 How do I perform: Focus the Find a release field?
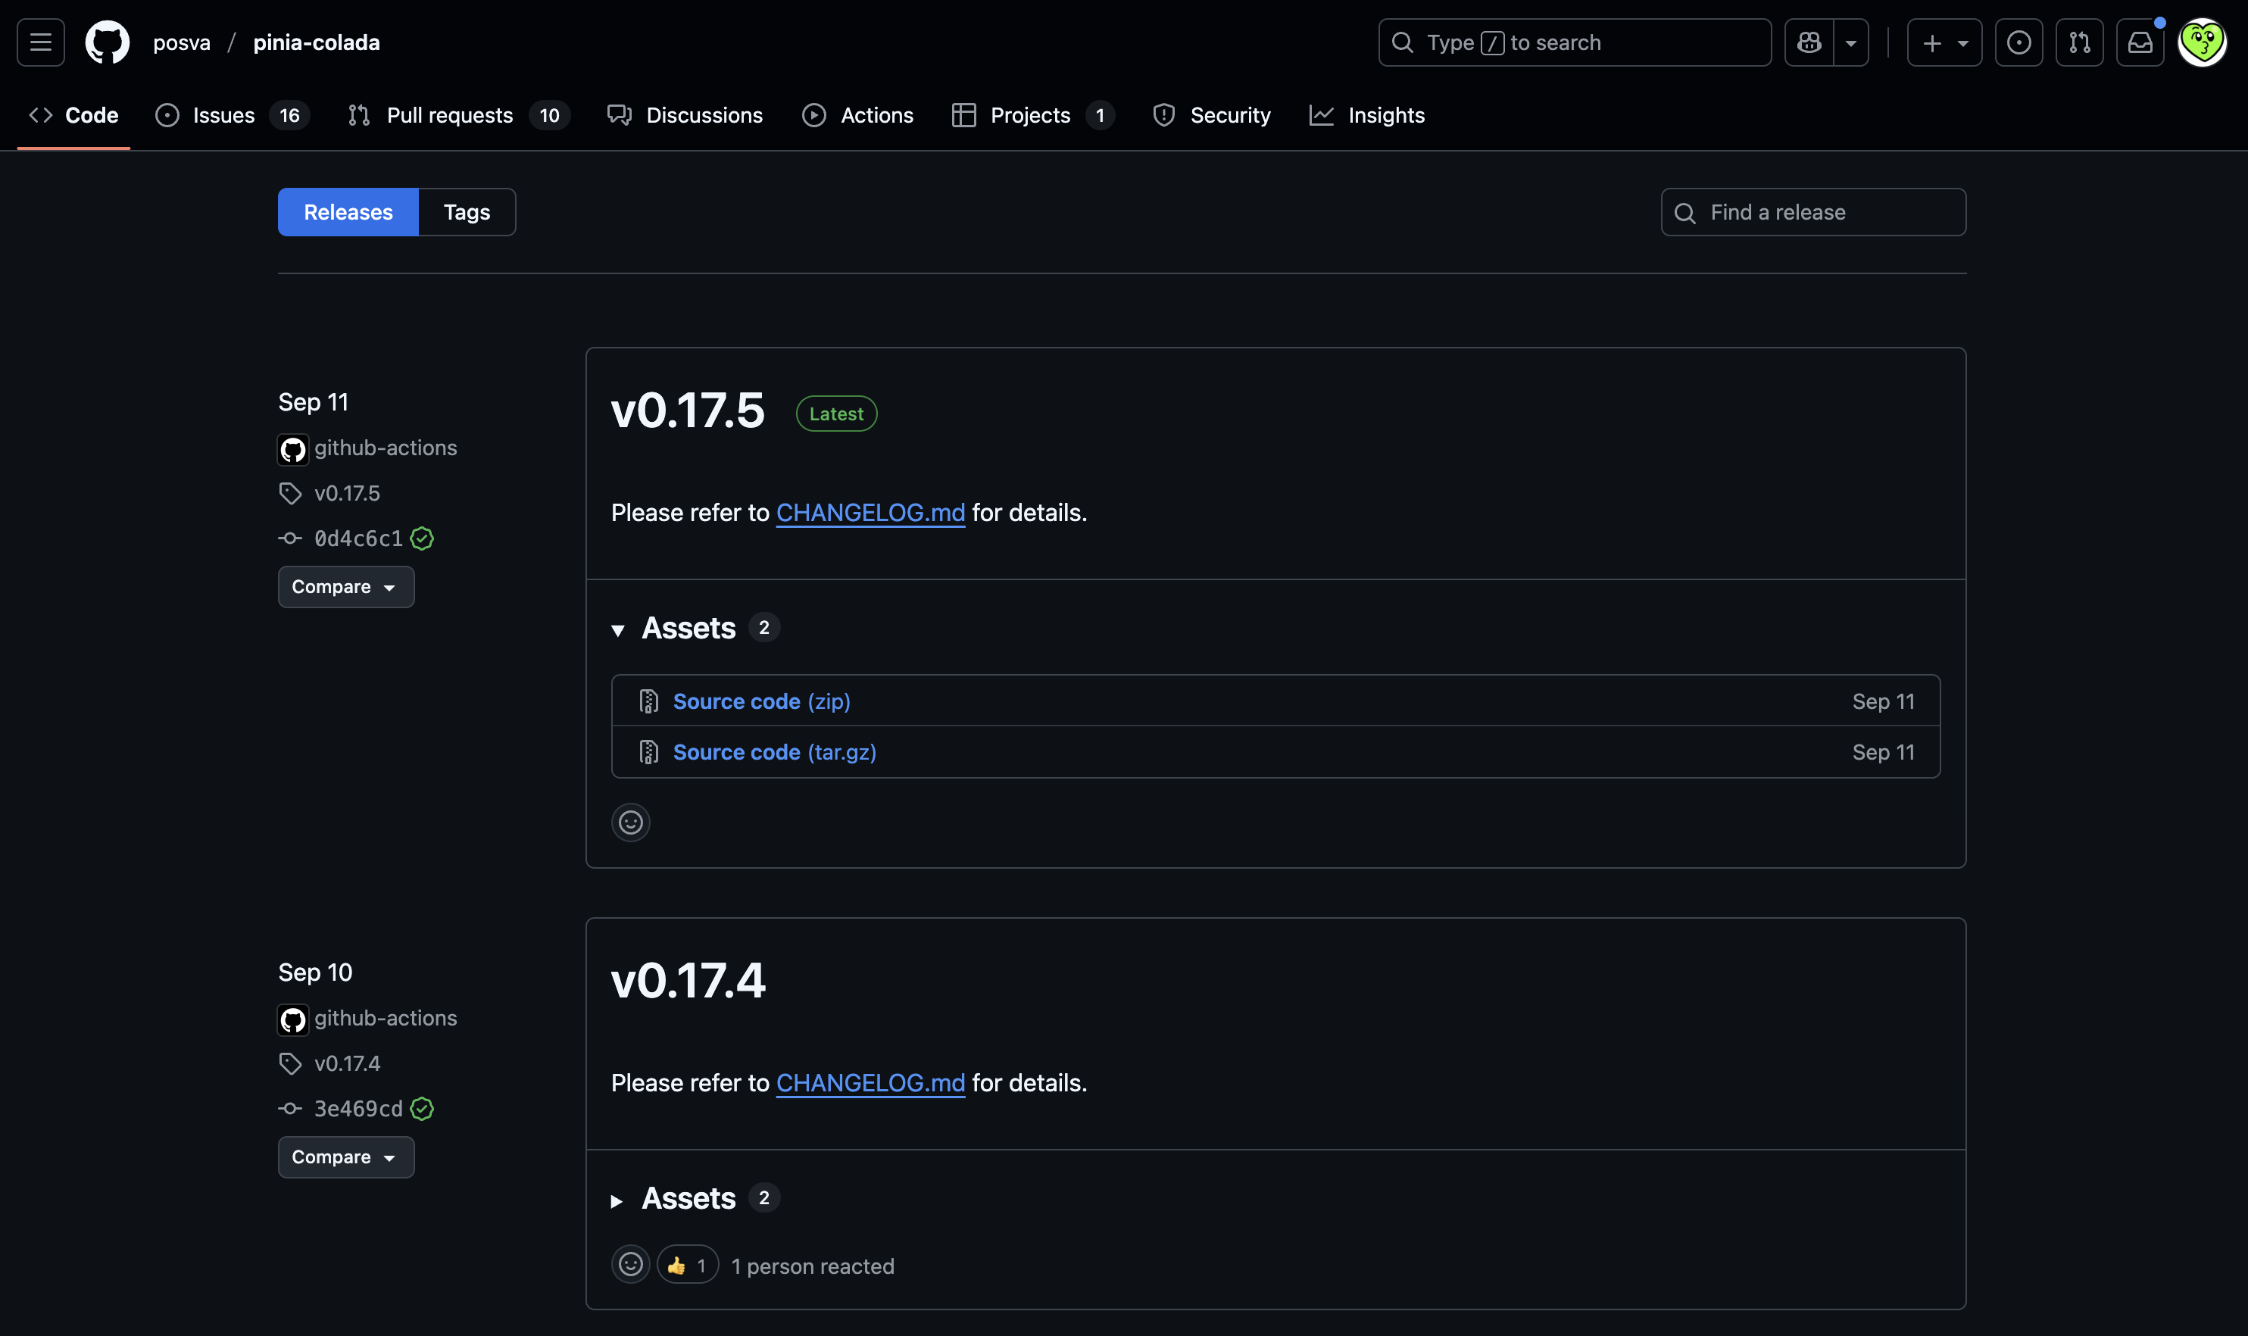pyautogui.click(x=1813, y=213)
